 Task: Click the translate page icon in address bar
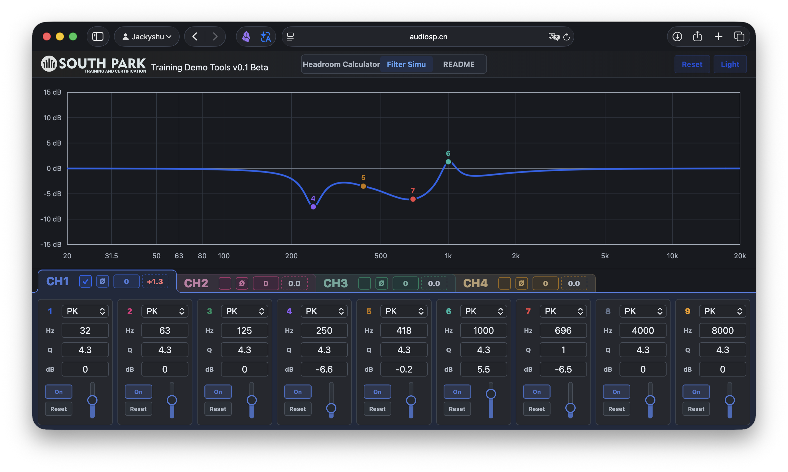pyautogui.click(x=554, y=36)
